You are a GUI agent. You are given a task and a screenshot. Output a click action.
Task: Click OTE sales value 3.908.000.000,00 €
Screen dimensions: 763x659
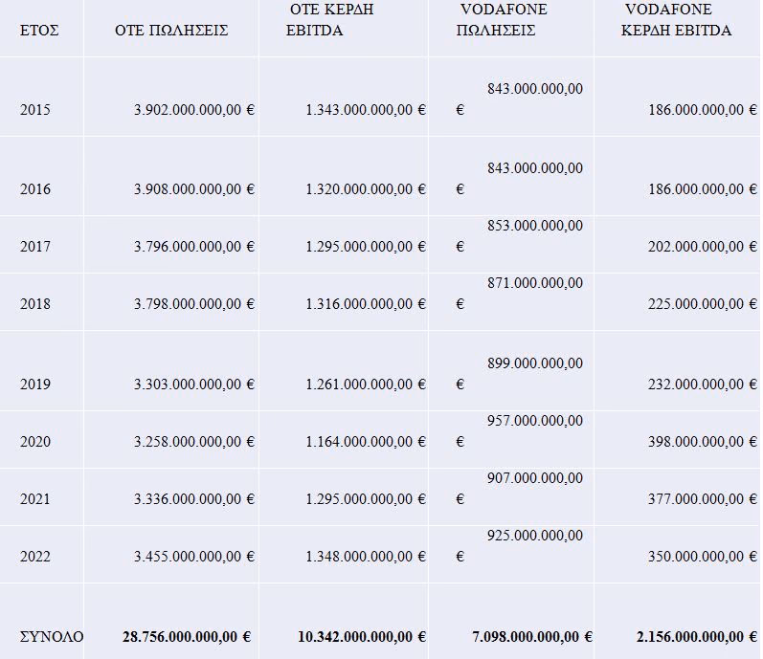tap(194, 189)
